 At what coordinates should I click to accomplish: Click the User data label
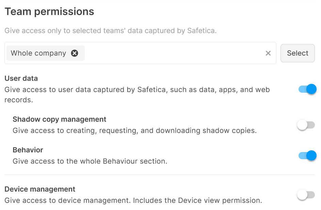(x=21, y=78)
